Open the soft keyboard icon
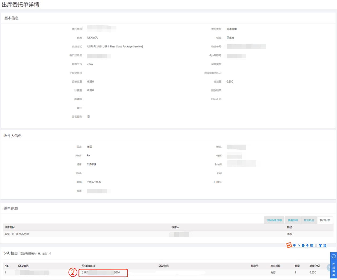The width and height of the screenshot is (337, 280). point(312,245)
